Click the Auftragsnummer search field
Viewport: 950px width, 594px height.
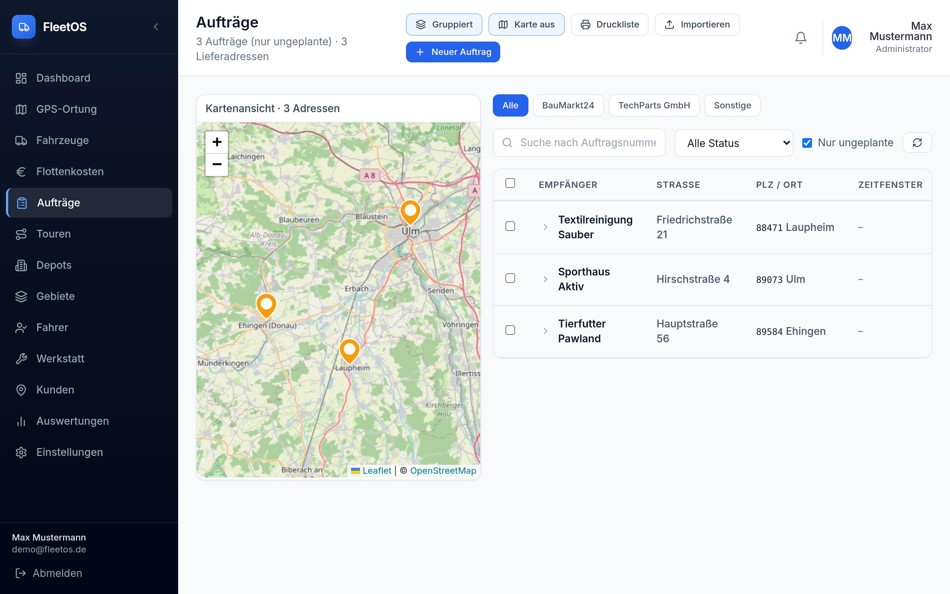579,143
